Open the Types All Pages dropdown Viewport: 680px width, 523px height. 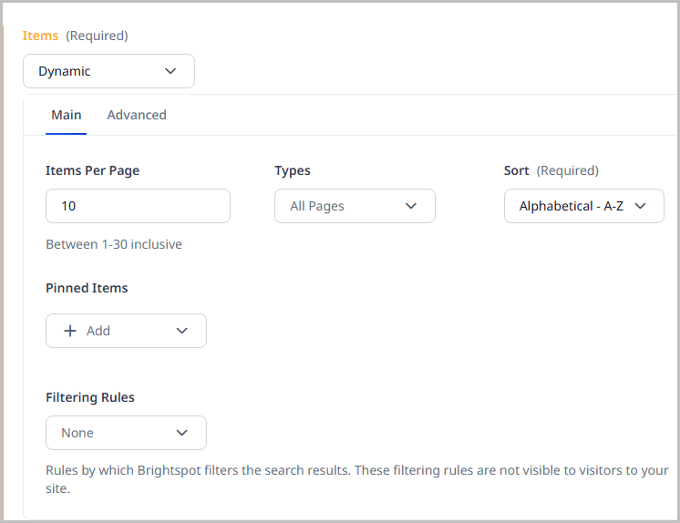(x=355, y=206)
